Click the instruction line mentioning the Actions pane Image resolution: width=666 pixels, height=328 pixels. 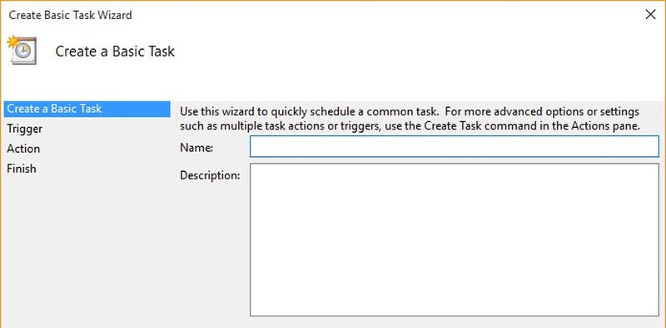pos(410,126)
